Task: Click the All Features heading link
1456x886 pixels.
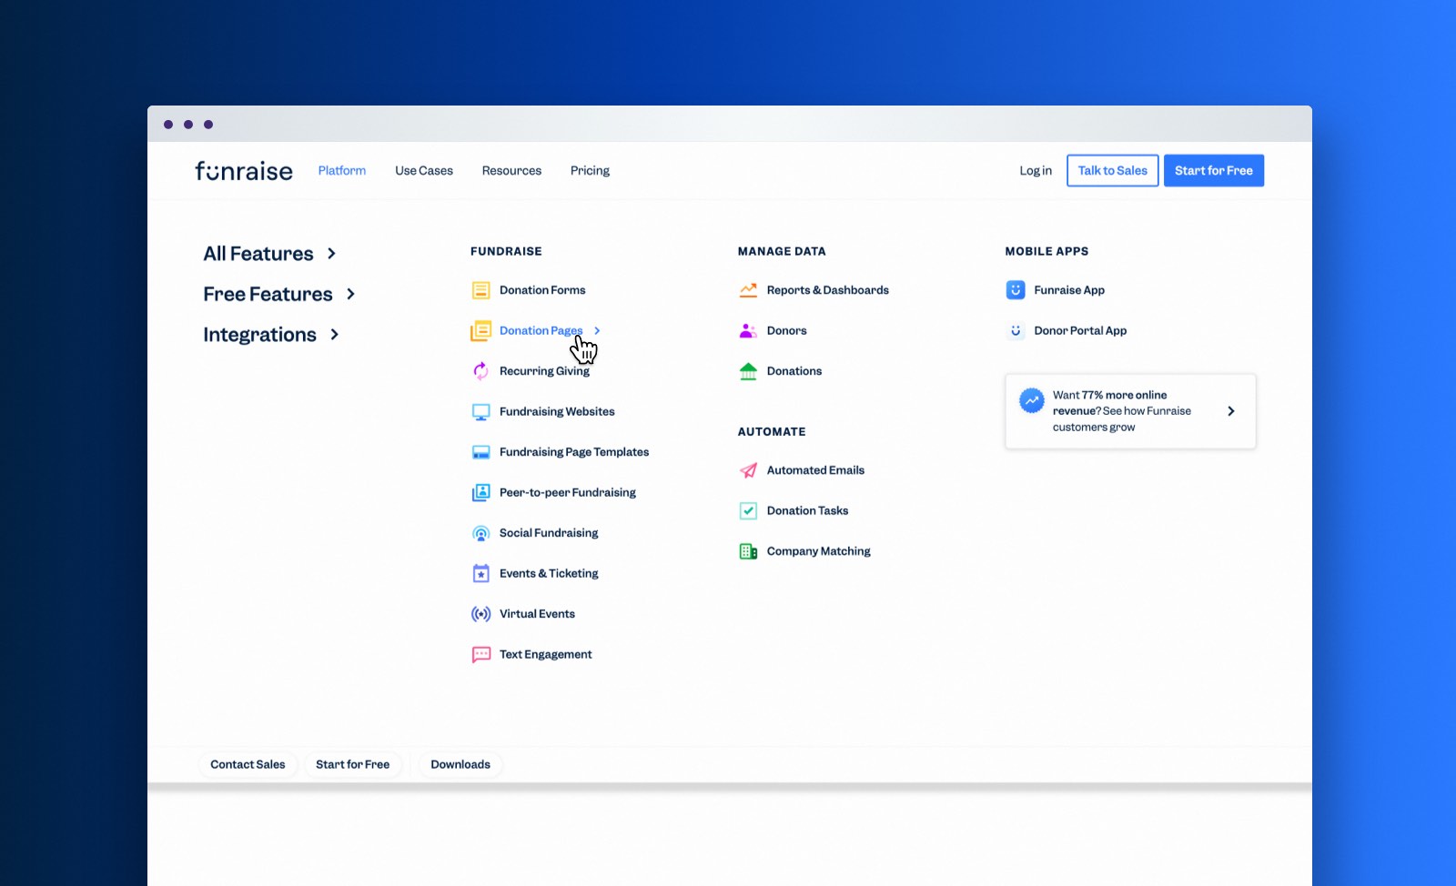Action: coord(258,254)
